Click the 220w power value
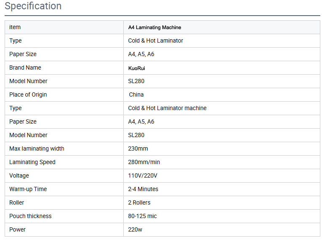This screenshot has width=322, height=240. tap(136, 230)
